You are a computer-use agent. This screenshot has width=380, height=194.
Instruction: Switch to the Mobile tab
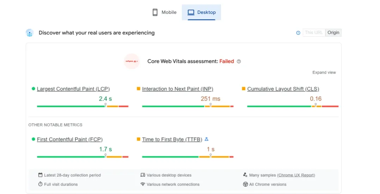click(164, 12)
